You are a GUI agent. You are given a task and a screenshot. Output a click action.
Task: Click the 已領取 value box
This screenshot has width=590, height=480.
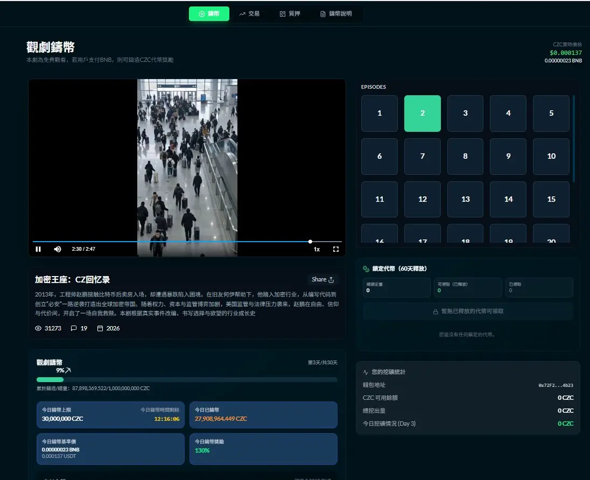(539, 288)
